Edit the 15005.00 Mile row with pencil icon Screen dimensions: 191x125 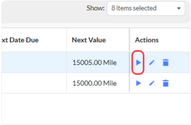(x=152, y=63)
